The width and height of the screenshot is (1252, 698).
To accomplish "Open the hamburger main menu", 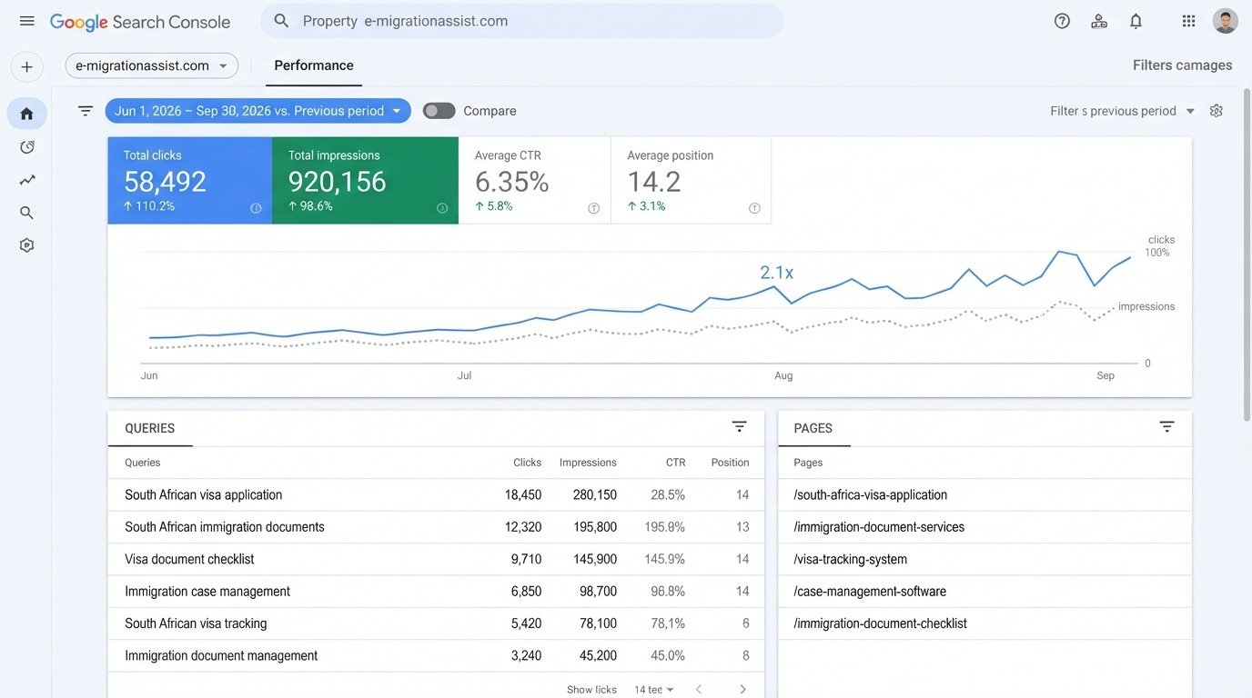I will 26,21.
